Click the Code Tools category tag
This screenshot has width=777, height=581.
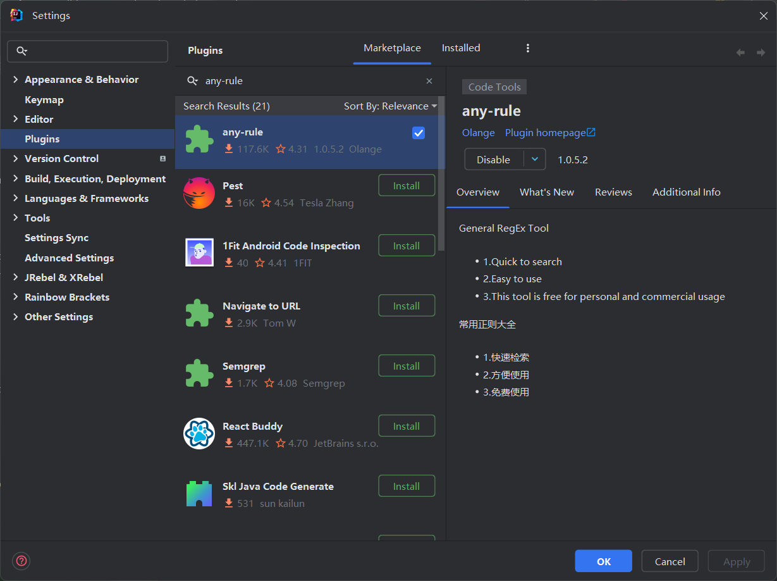494,87
